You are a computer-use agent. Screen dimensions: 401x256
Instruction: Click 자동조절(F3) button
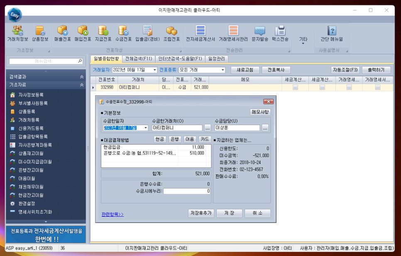pyautogui.click(x=345, y=70)
